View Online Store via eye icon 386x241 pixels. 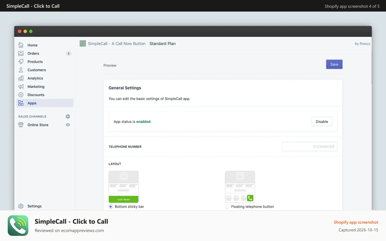pos(68,125)
